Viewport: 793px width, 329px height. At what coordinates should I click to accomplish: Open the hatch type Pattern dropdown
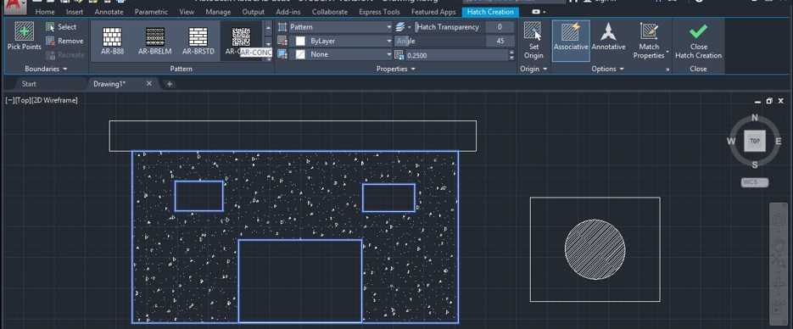(341, 27)
